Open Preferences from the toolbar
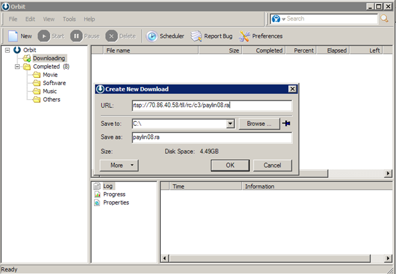Image resolution: width=396 pixels, height=274 pixels. pyautogui.click(x=260, y=36)
